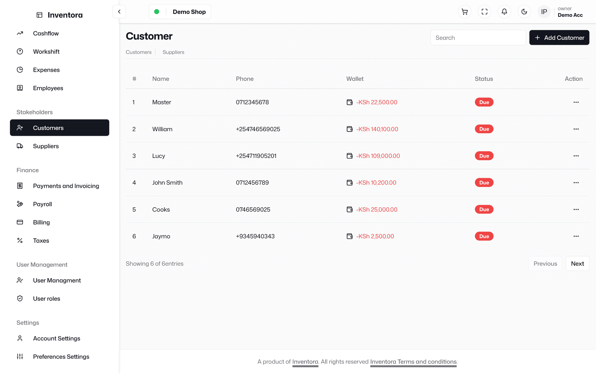Switch to the Suppliers tab
The width and height of the screenshot is (596, 373).
click(x=173, y=52)
